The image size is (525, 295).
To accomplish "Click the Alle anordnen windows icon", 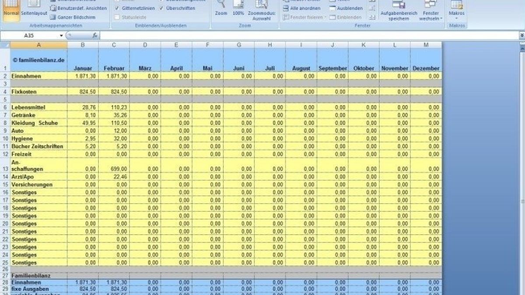I will (x=302, y=8).
